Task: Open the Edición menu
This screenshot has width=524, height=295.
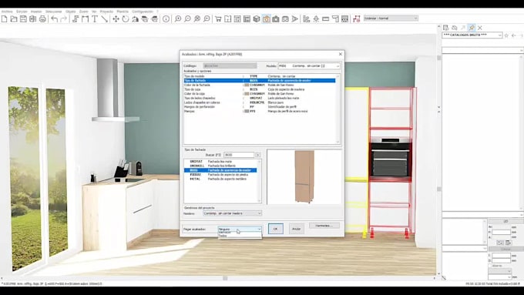Action: coord(22,12)
